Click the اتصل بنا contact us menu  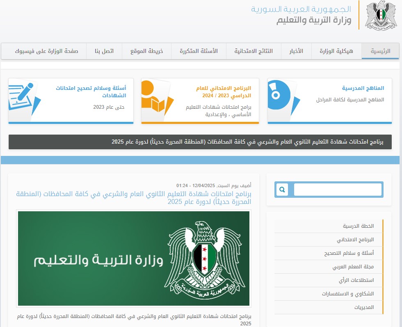click(x=104, y=51)
